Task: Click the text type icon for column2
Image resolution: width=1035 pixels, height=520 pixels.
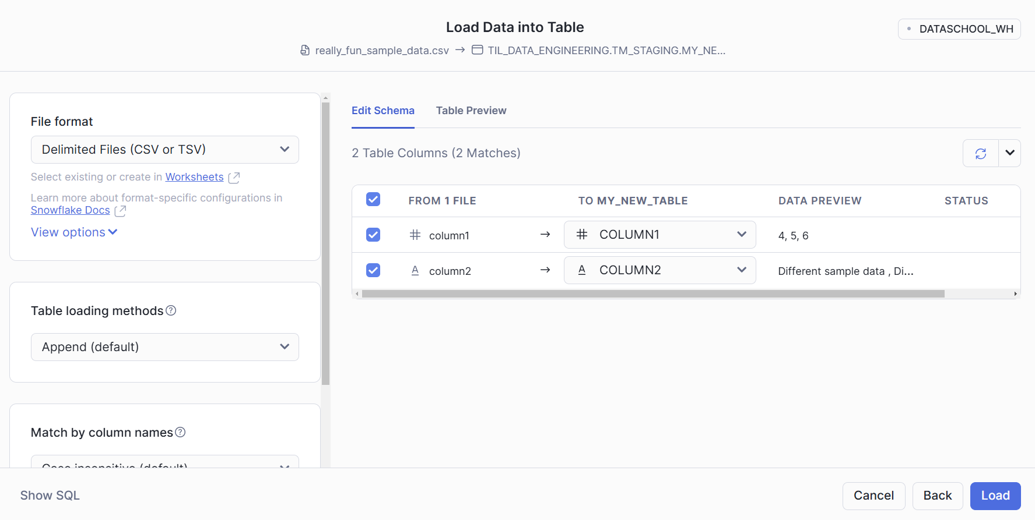Action: click(x=415, y=271)
